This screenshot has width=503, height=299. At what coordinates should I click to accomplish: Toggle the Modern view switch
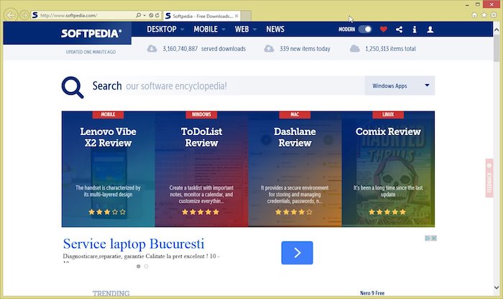click(366, 29)
